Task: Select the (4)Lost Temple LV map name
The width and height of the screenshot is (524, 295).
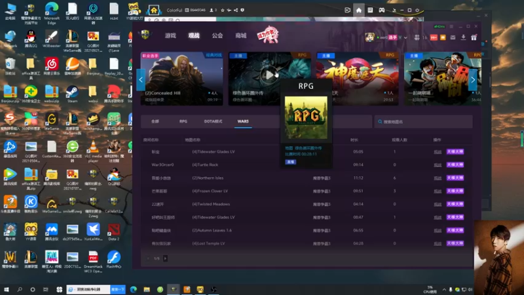Action: [x=208, y=243]
